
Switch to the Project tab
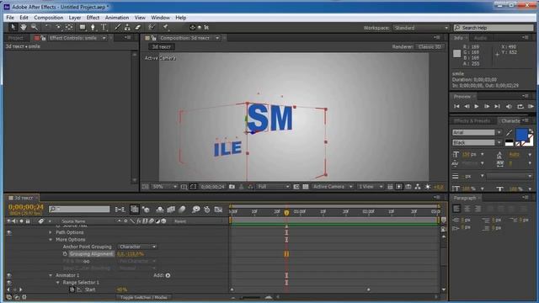pyautogui.click(x=16, y=38)
